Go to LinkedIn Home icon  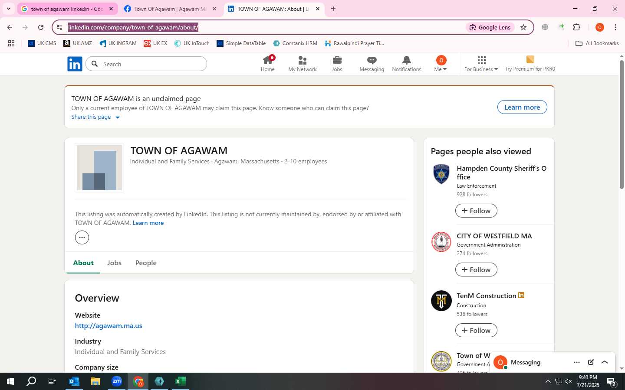[268, 64]
